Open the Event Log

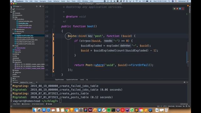[x=184, y=104]
